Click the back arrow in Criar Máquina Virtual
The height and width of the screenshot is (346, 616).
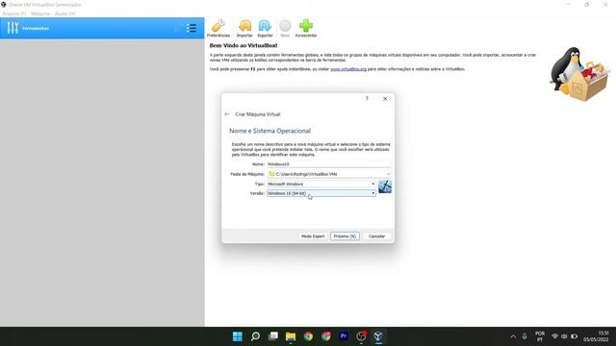coord(227,114)
